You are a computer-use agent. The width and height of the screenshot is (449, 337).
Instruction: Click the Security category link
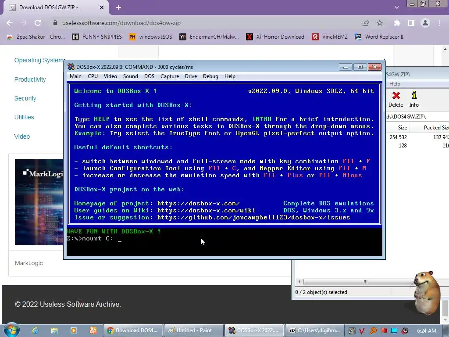pos(25,98)
